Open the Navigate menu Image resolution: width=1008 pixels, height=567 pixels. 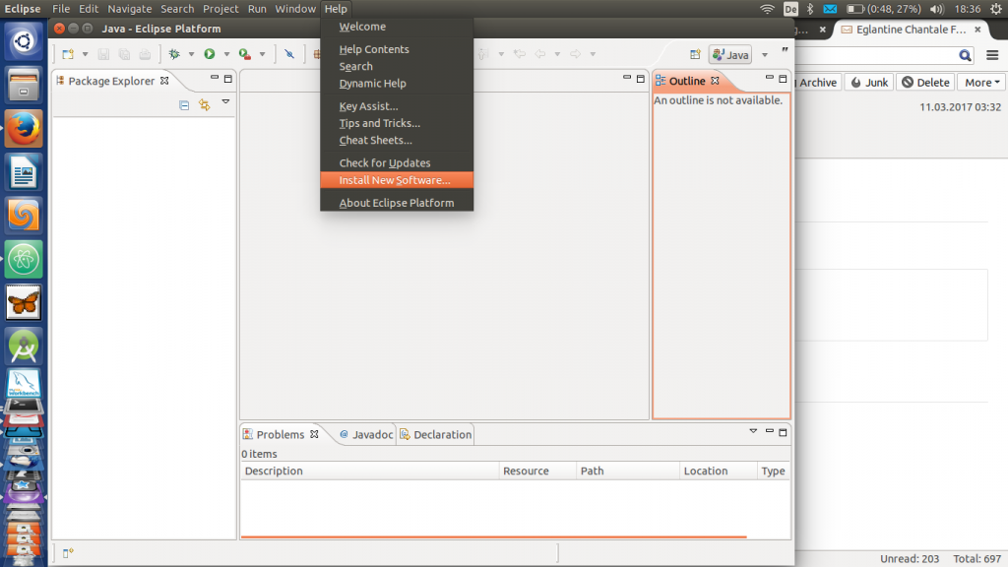pos(129,9)
